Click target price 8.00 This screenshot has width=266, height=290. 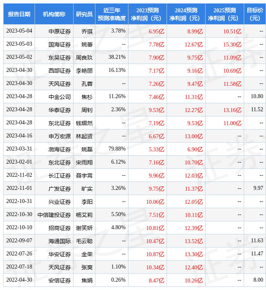(x=258, y=280)
